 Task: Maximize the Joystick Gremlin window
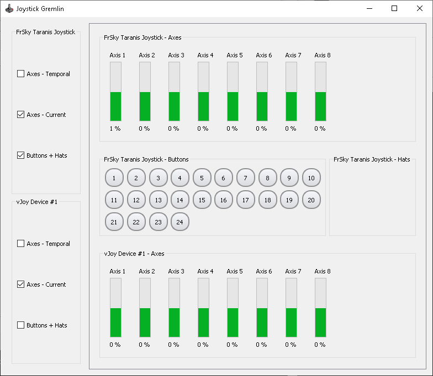pos(394,9)
